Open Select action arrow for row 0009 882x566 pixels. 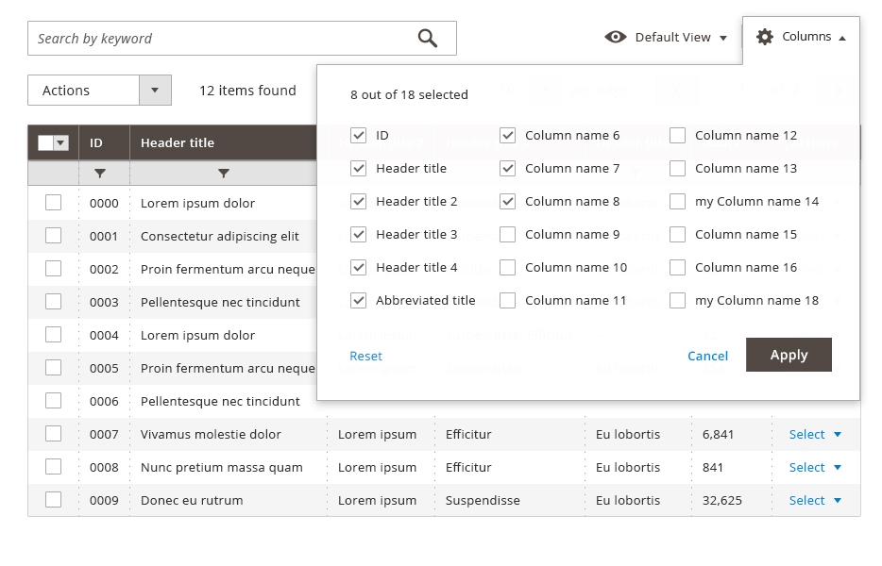837,501
